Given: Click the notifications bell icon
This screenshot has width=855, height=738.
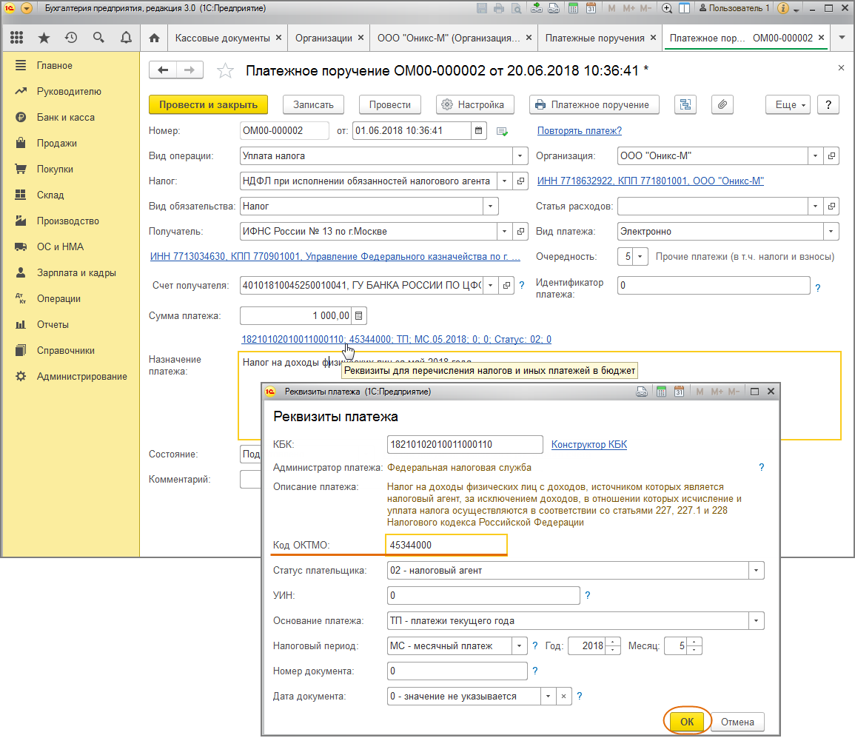Looking at the screenshot, I should 126,38.
